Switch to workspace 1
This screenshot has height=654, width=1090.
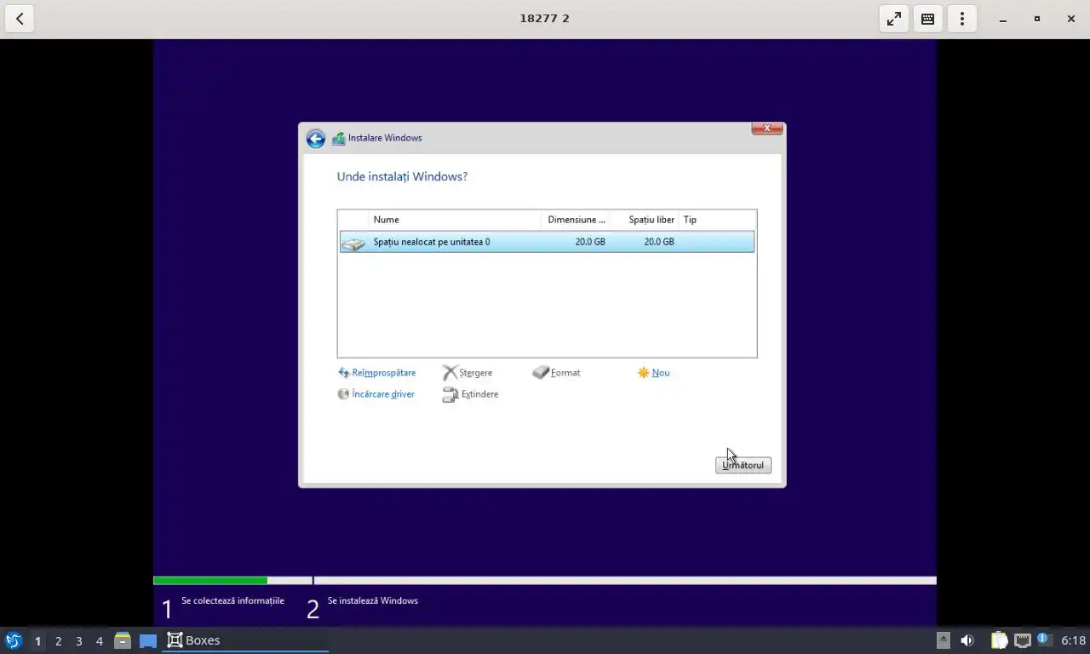coord(37,640)
